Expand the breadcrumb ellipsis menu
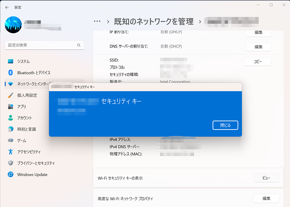 point(97,21)
